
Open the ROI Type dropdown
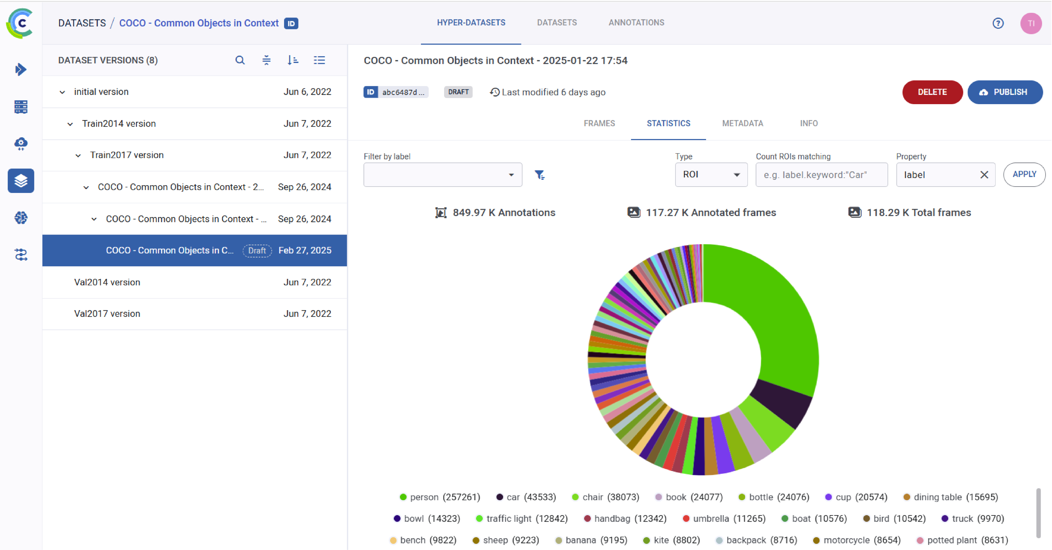pyautogui.click(x=711, y=175)
